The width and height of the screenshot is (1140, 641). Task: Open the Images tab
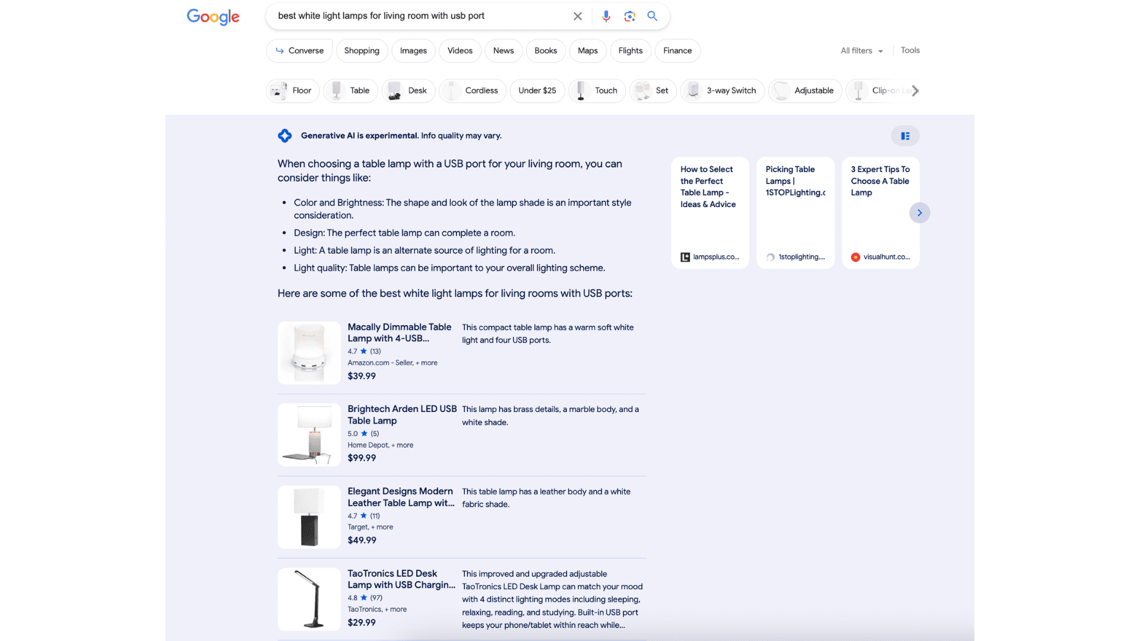click(413, 51)
